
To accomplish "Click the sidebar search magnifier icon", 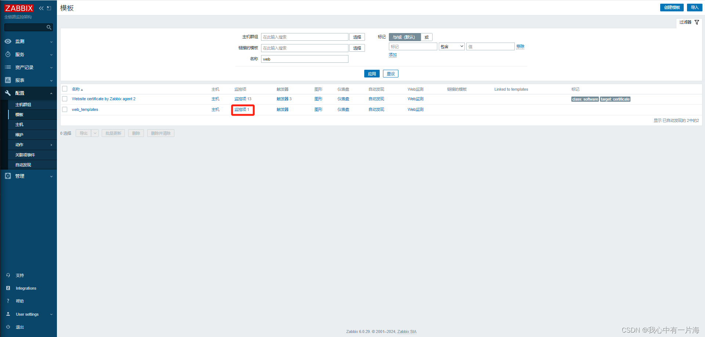I will pyautogui.click(x=49, y=28).
